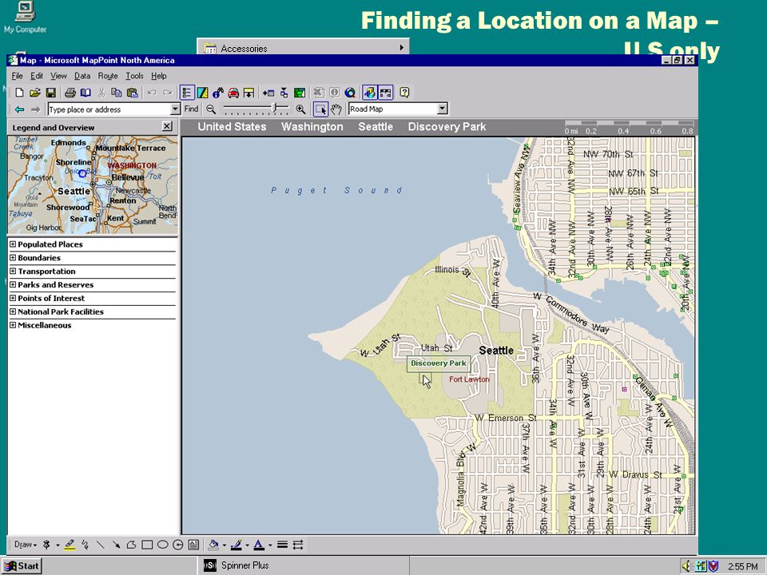Viewport: 767px width, 575px height.
Task: Zoom in with the plus magnifier
Action: (x=301, y=109)
